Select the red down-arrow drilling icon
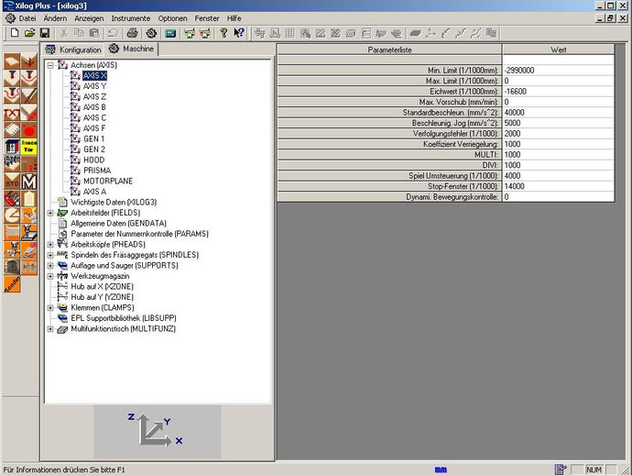This screenshot has height=475, width=632. 29,61
